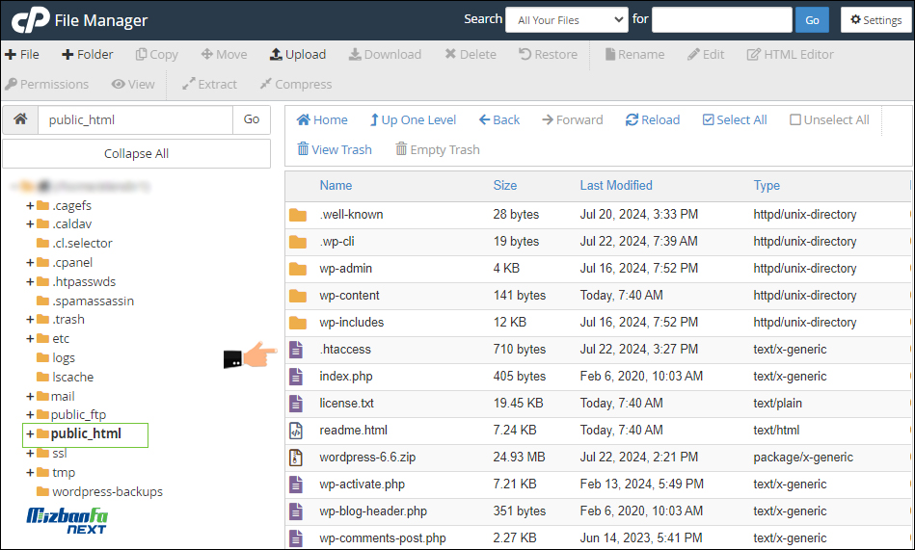Click the Compress toolbar icon

click(x=266, y=84)
